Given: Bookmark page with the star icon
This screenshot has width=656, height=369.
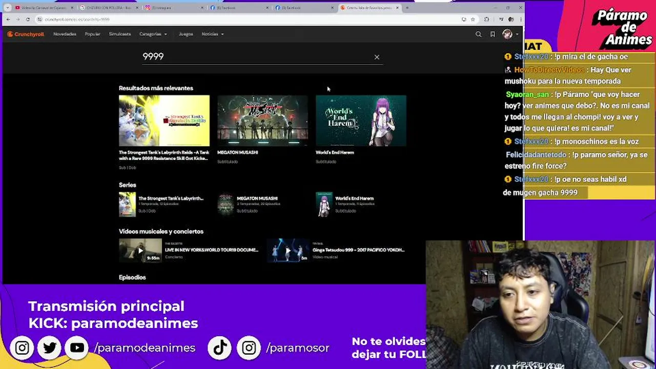Looking at the screenshot, I should (x=473, y=19).
